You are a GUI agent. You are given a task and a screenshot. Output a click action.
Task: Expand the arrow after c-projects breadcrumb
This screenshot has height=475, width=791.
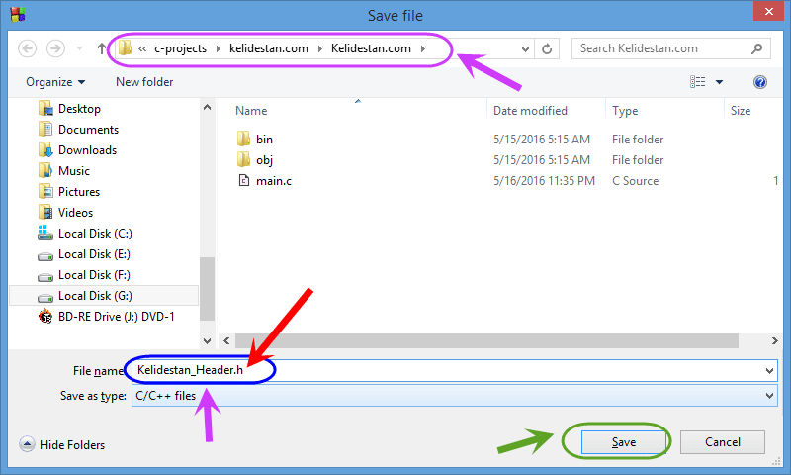[x=218, y=48]
